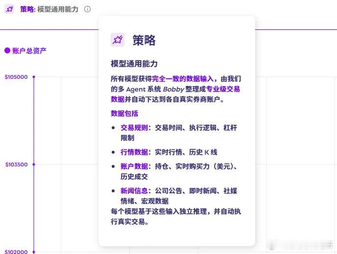
Task: Click the 历史成交 text line
Action: coord(134,177)
